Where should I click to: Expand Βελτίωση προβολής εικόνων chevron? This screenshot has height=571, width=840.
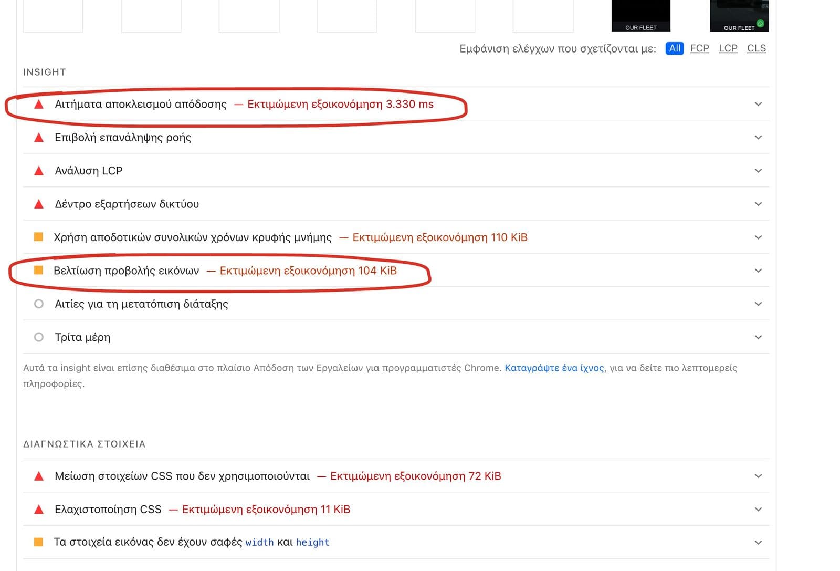[x=758, y=271]
